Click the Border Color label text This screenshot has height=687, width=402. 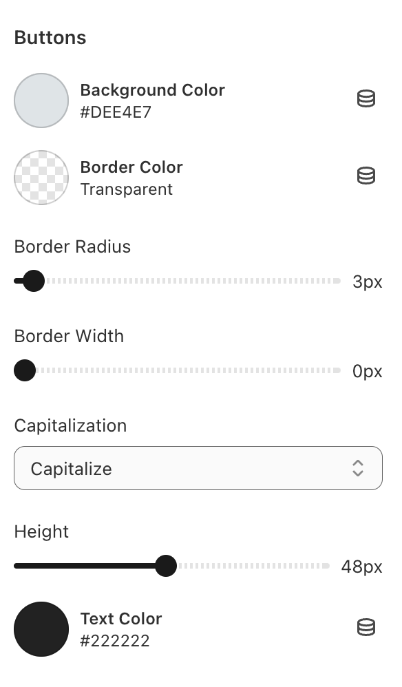coord(131,167)
